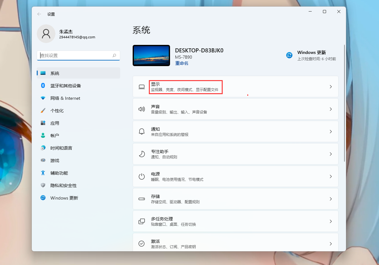Click the 系统 page heading

(x=141, y=30)
